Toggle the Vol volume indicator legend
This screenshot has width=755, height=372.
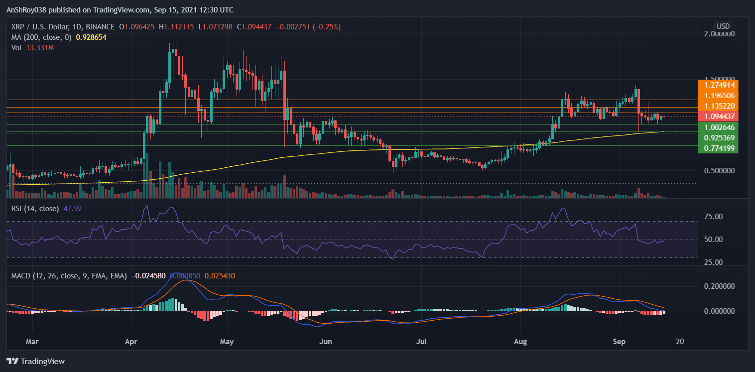16,48
